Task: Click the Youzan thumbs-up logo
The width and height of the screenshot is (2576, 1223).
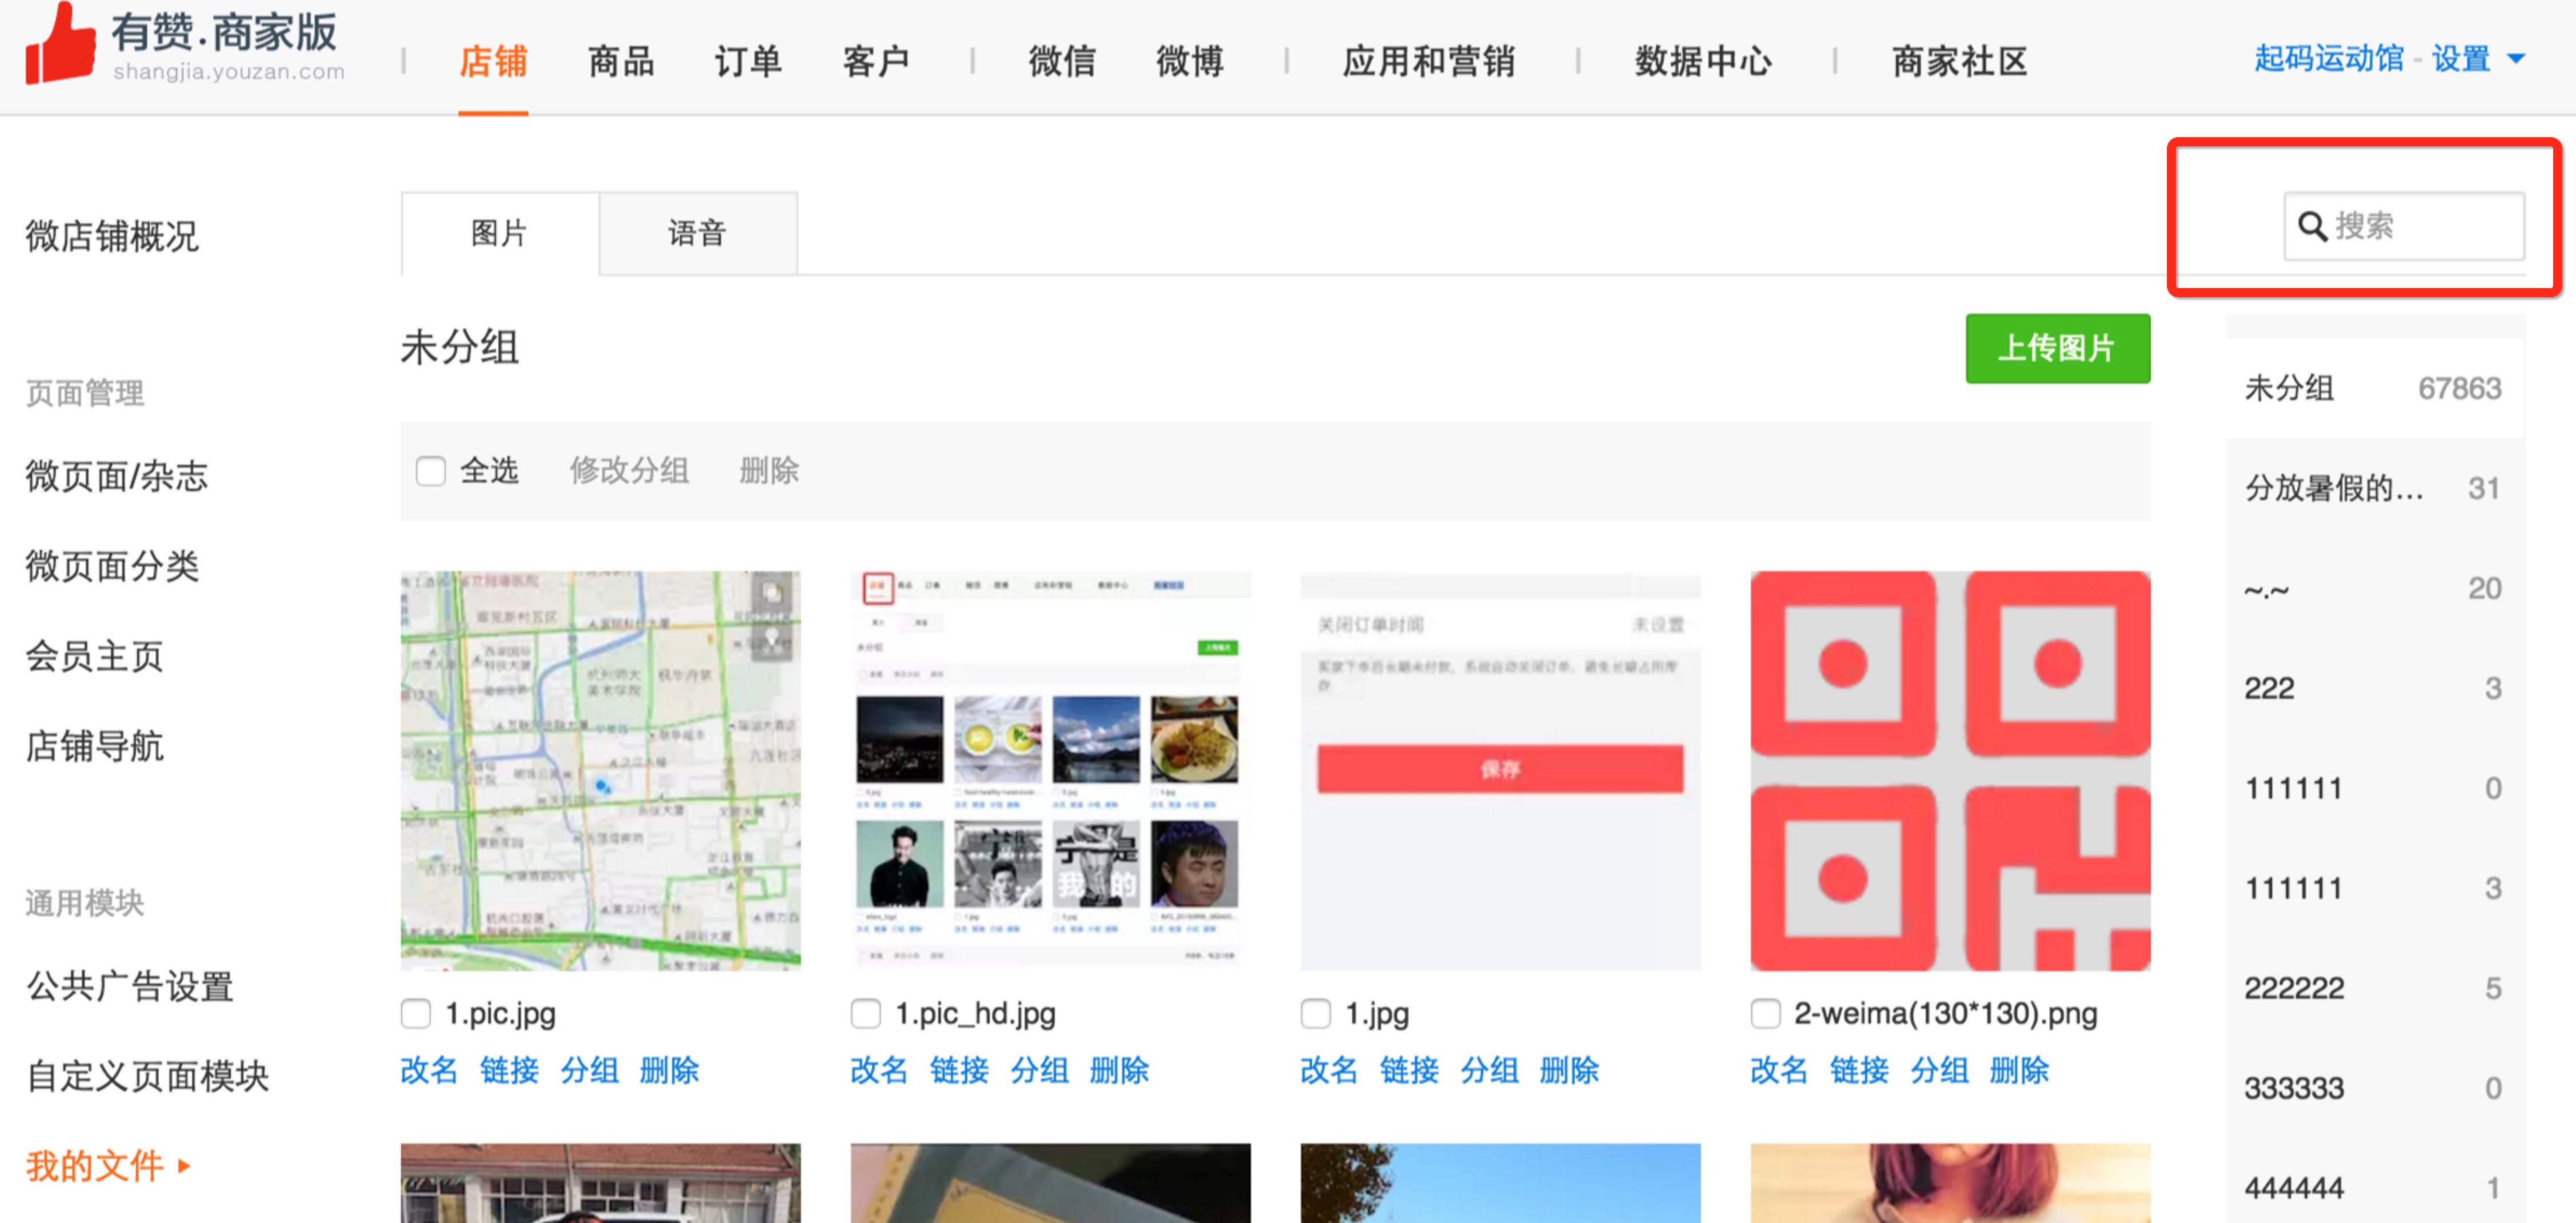Action: (60, 42)
